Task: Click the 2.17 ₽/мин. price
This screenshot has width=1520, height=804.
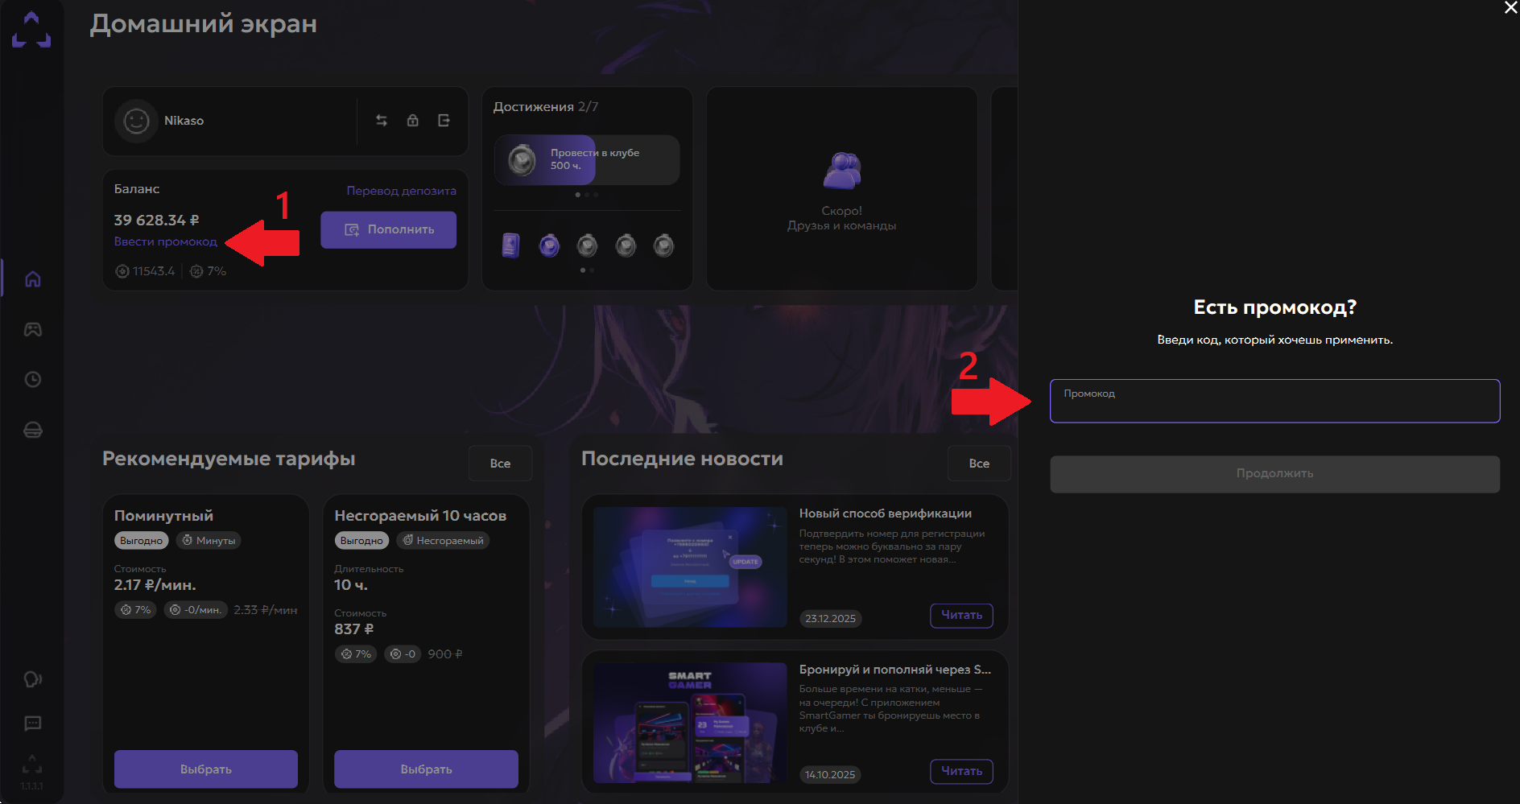Action: pos(155,585)
